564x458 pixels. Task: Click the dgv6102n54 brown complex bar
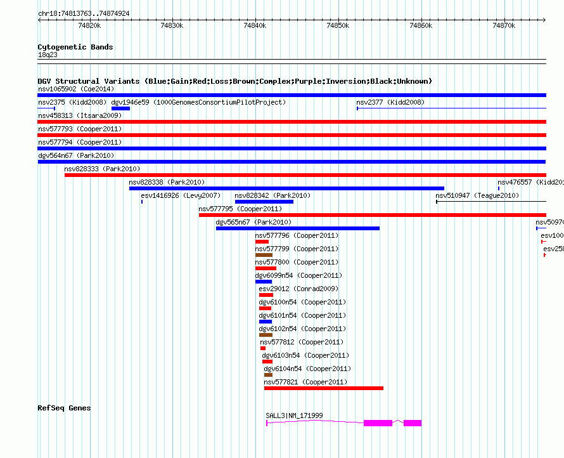(266, 335)
